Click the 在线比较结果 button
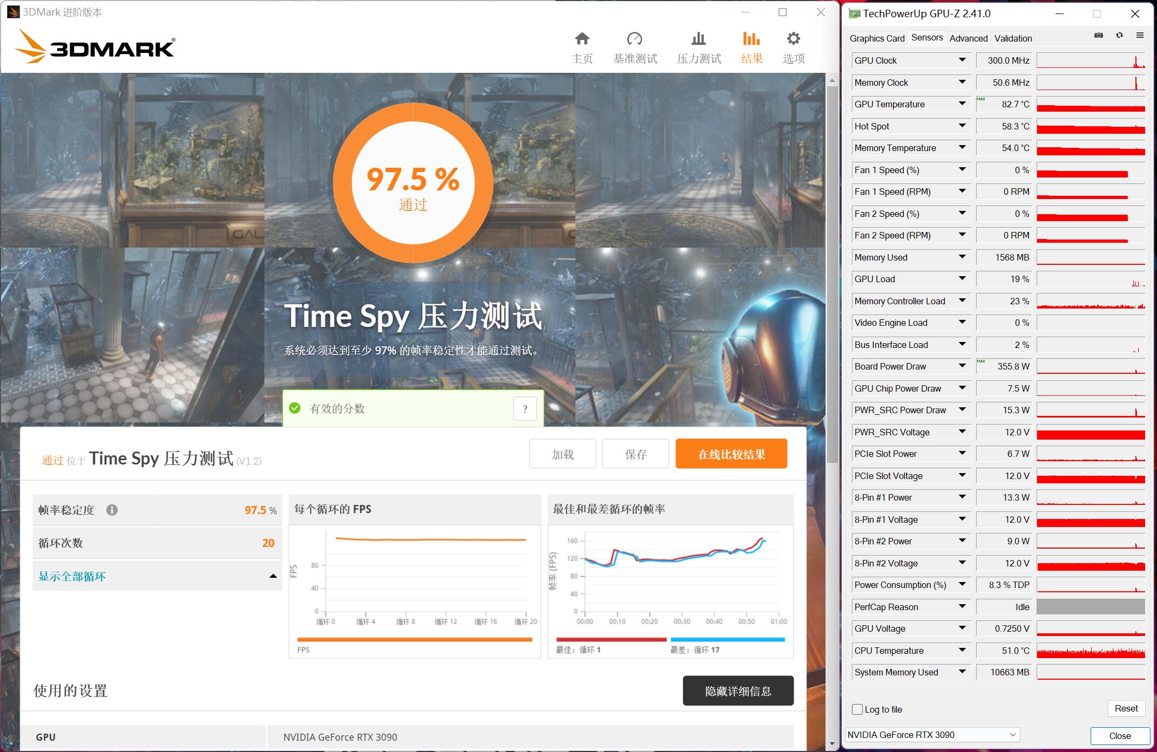The width and height of the screenshot is (1157, 752). [x=731, y=454]
